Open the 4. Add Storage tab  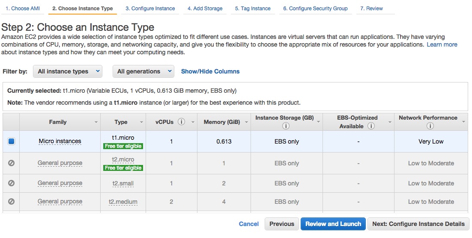pyautogui.click(x=205, y=9)
